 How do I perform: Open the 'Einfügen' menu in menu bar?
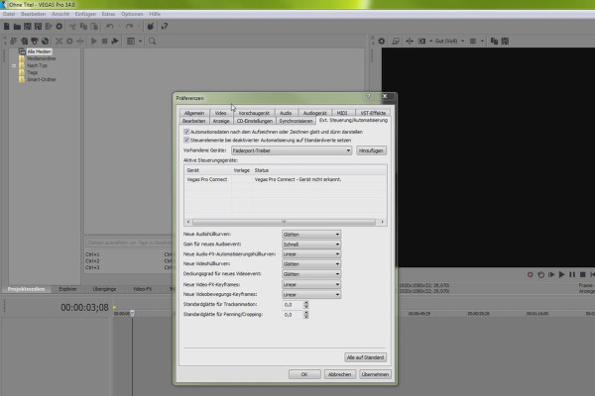point(85,14)
